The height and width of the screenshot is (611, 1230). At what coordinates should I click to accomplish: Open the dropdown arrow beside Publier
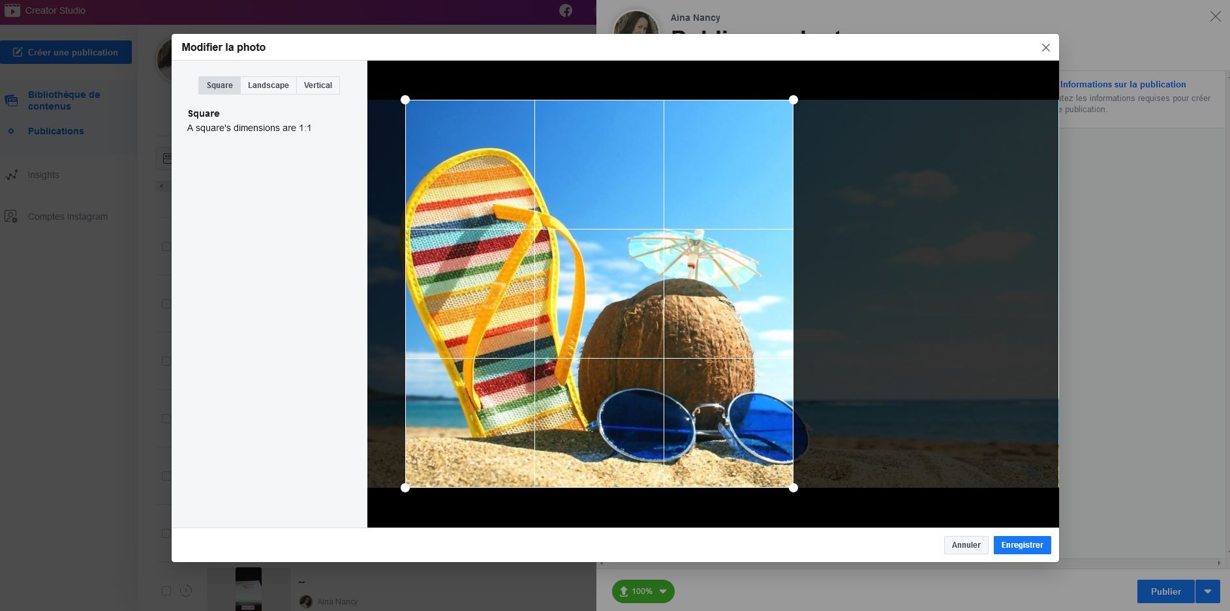tap(1208, 591)
